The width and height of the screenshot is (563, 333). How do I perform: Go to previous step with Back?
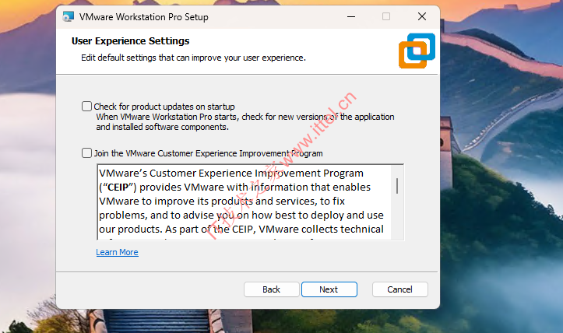[271, 289]
